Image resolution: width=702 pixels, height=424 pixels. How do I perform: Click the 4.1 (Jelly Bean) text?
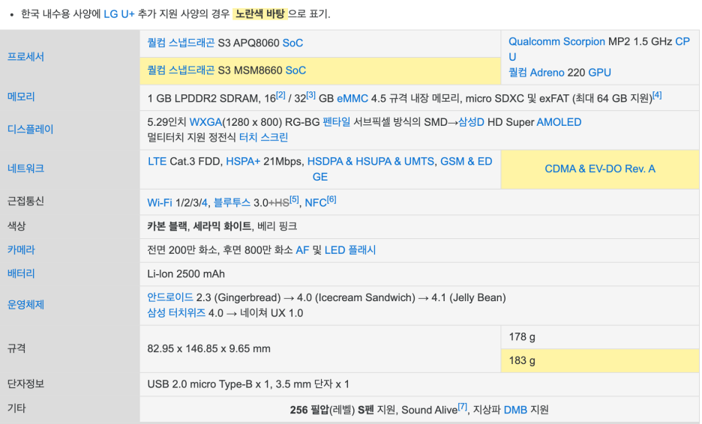469,297
